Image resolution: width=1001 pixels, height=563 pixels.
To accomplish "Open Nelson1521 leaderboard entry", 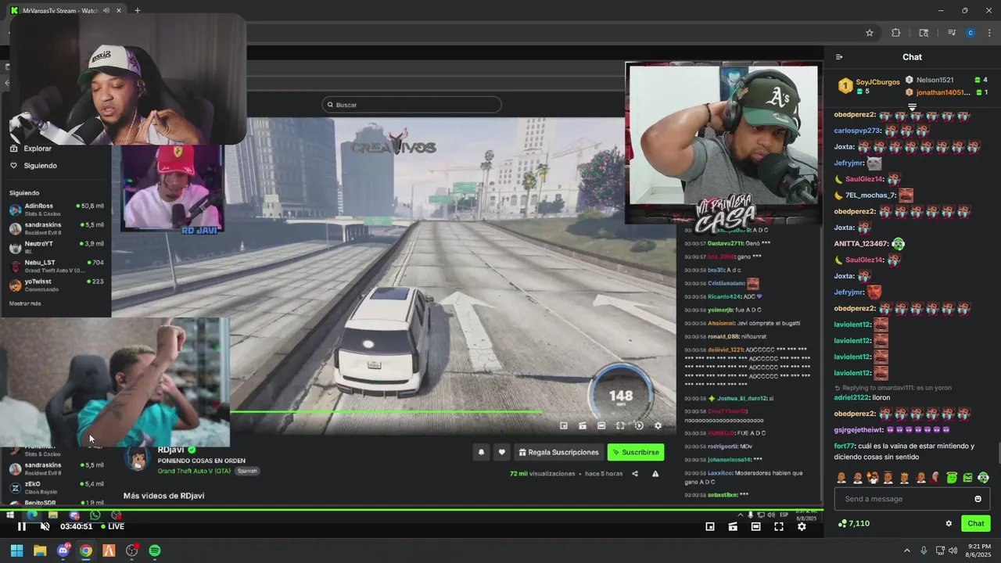I will pyautogui.click(x=946, y=80).
